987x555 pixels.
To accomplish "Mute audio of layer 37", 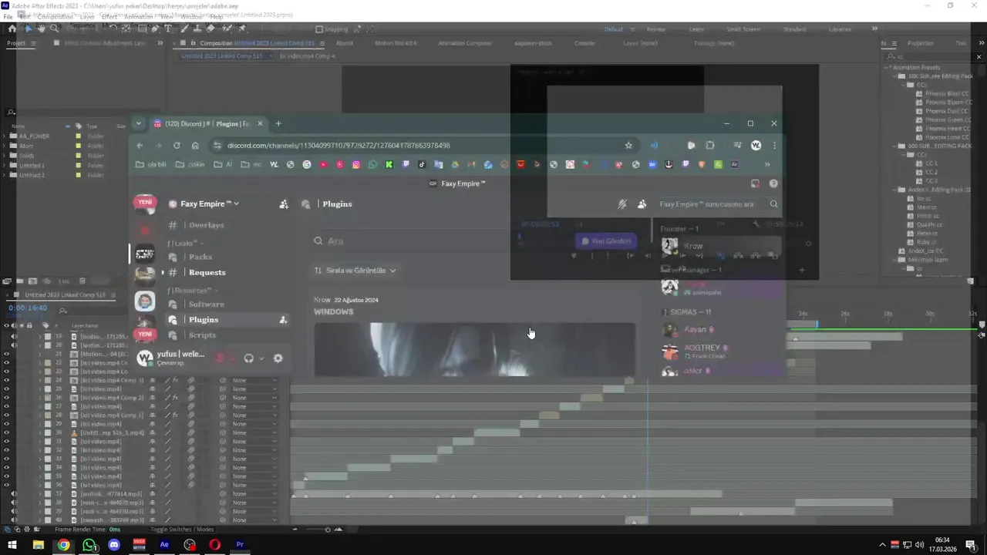I will [x=14, y=494].
